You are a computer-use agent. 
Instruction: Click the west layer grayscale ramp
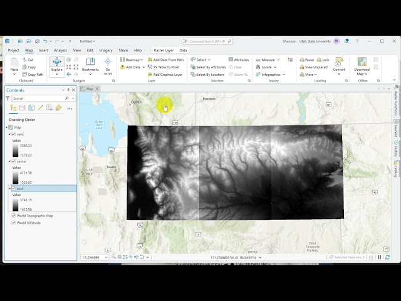[x=15, y=150]
